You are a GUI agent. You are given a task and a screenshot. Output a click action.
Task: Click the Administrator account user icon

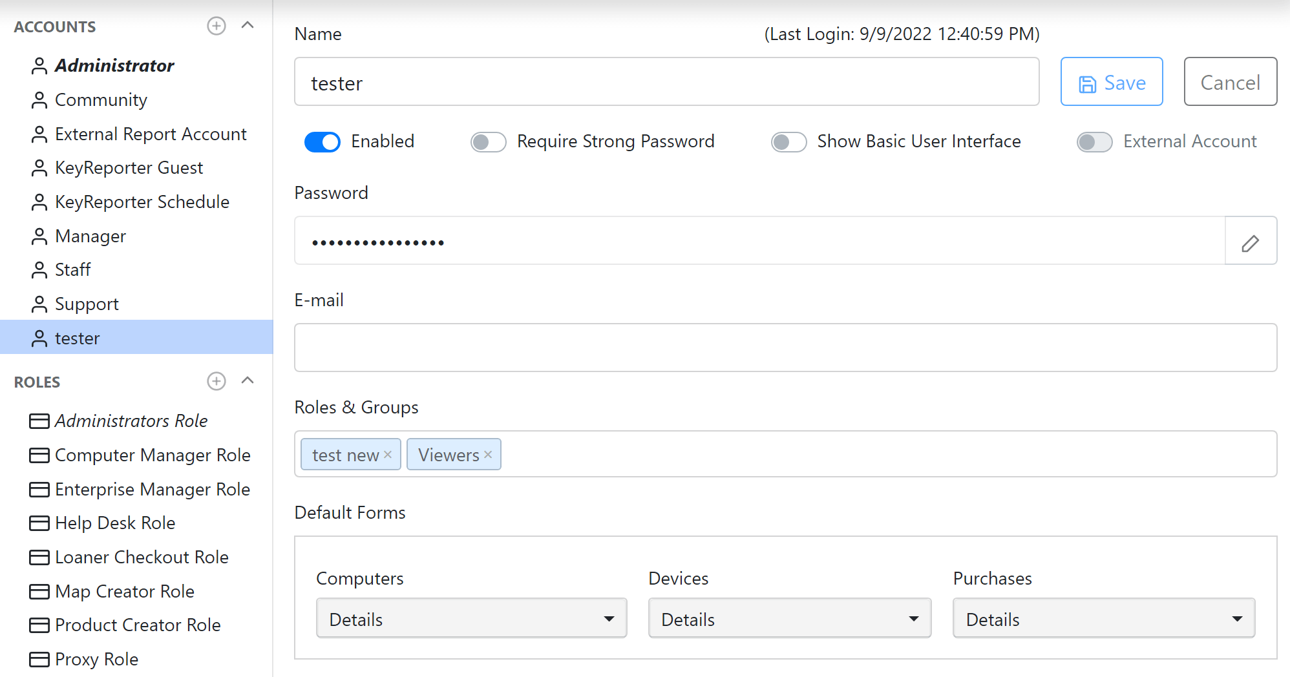click(x=39, y=66)
